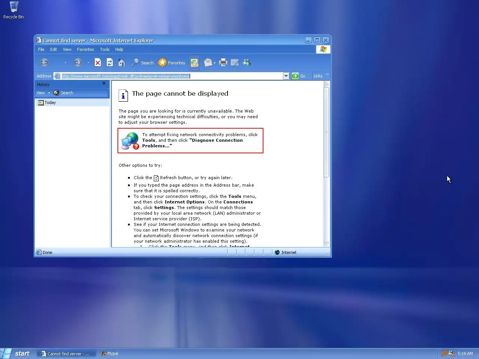This screenshot has height=359, width=479.
Task: Toggle the History toolbar button
Action: [x=194, y=62]
